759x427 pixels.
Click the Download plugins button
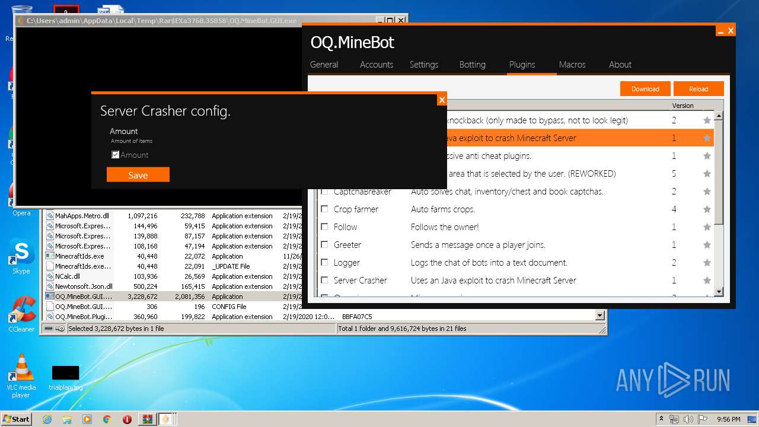point(645,89)
